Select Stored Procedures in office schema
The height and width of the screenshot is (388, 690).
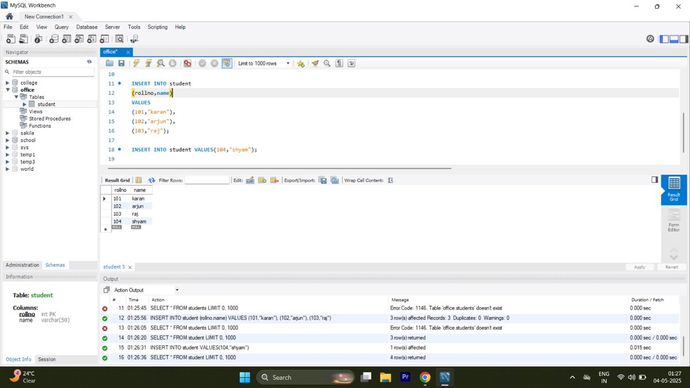click(x=49, y=118)
